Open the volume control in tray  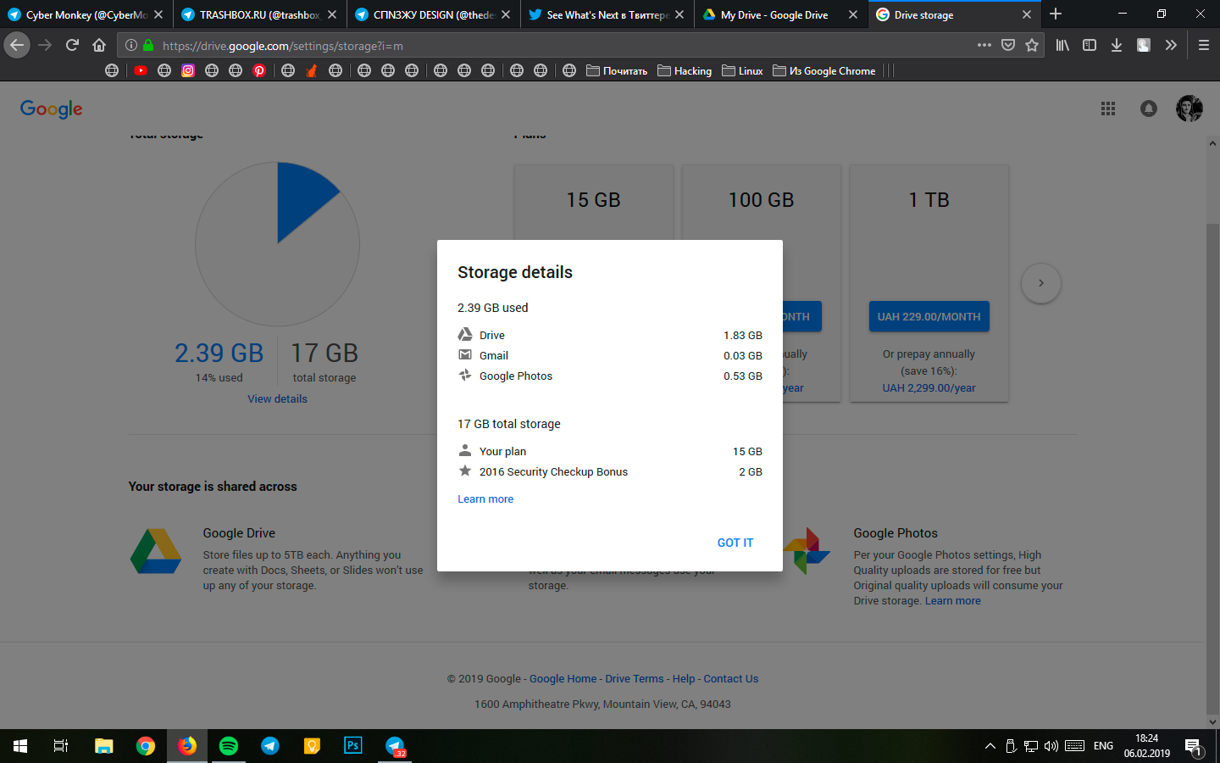[x=1051, y=746]
